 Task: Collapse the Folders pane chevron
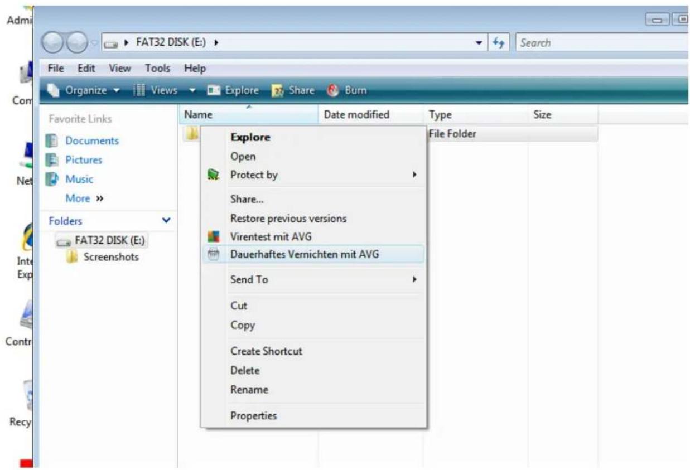(x=166, y=221)
